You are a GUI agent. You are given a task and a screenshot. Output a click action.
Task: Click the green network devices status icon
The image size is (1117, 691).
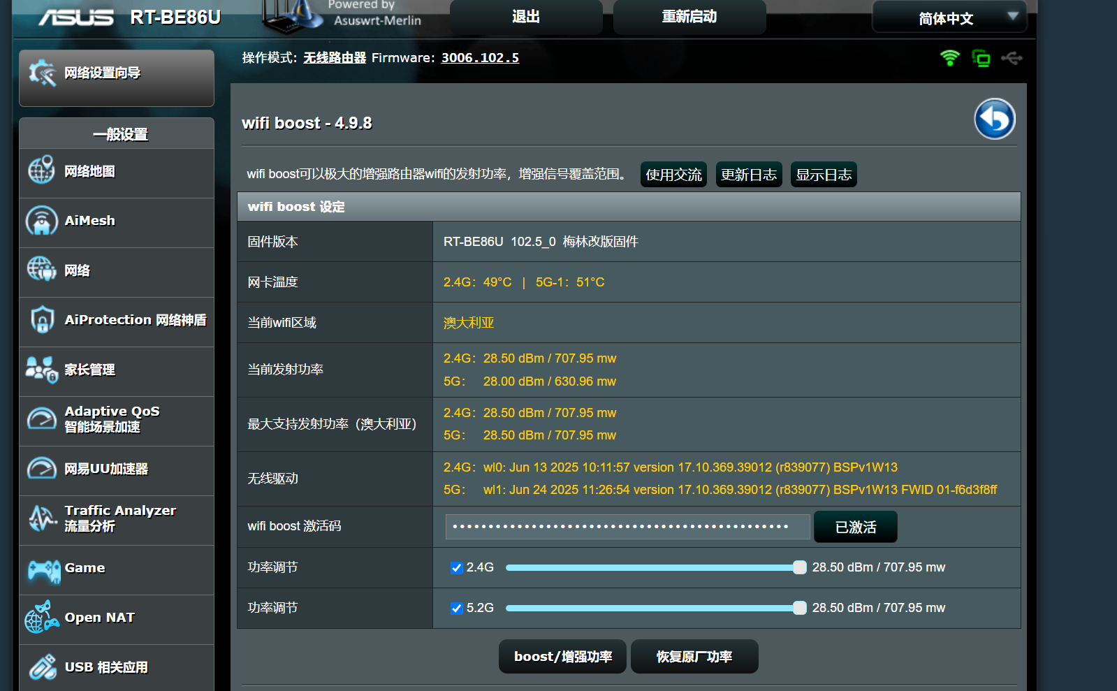[981, 59]
